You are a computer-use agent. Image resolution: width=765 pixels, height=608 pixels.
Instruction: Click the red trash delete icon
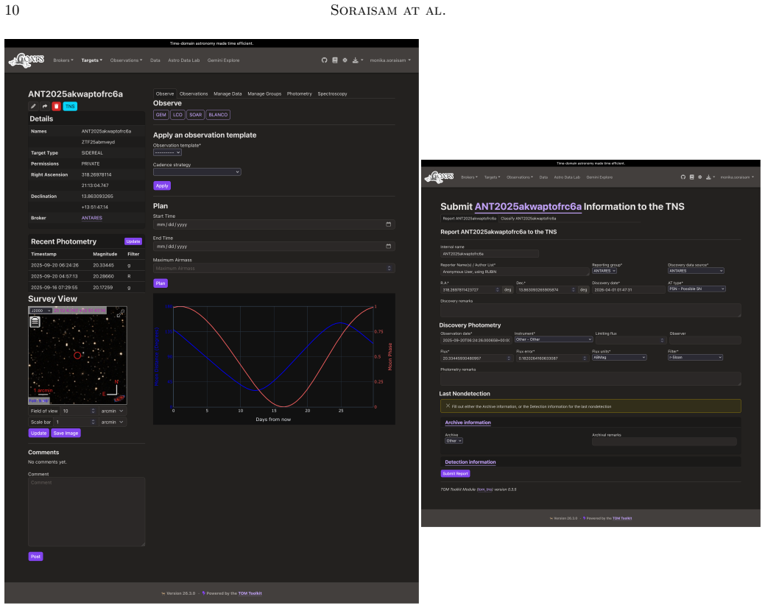tap(57, 106)
